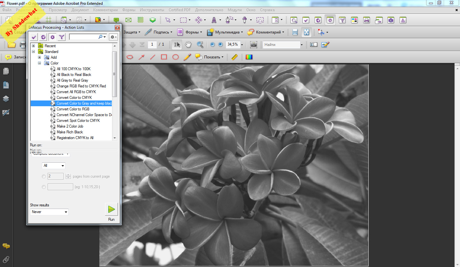Expand the Recent folder in tree
Screen dimensions: 460x267
point(34,46)
